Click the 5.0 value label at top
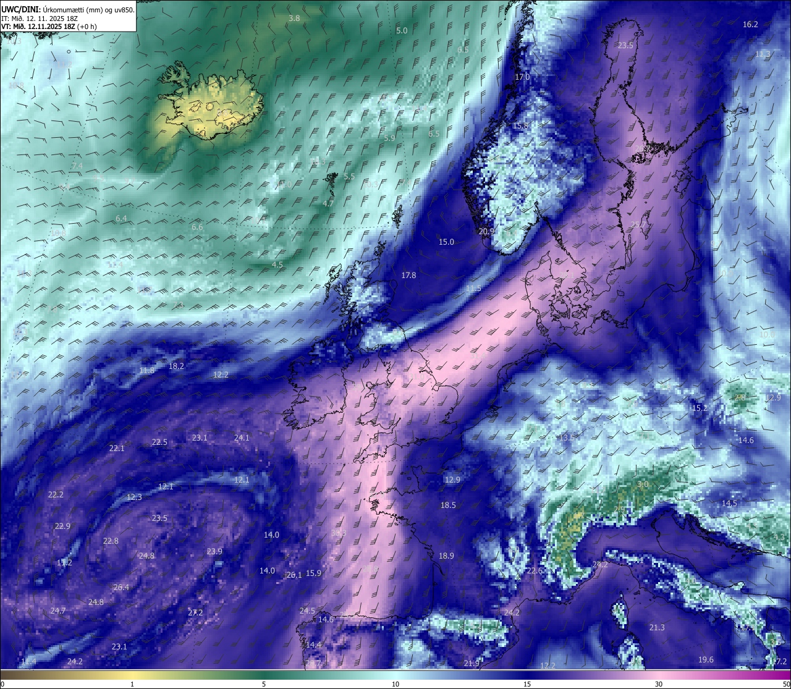Image resolution: width=791 pixels, height=689 pixels. coord(402,30)
